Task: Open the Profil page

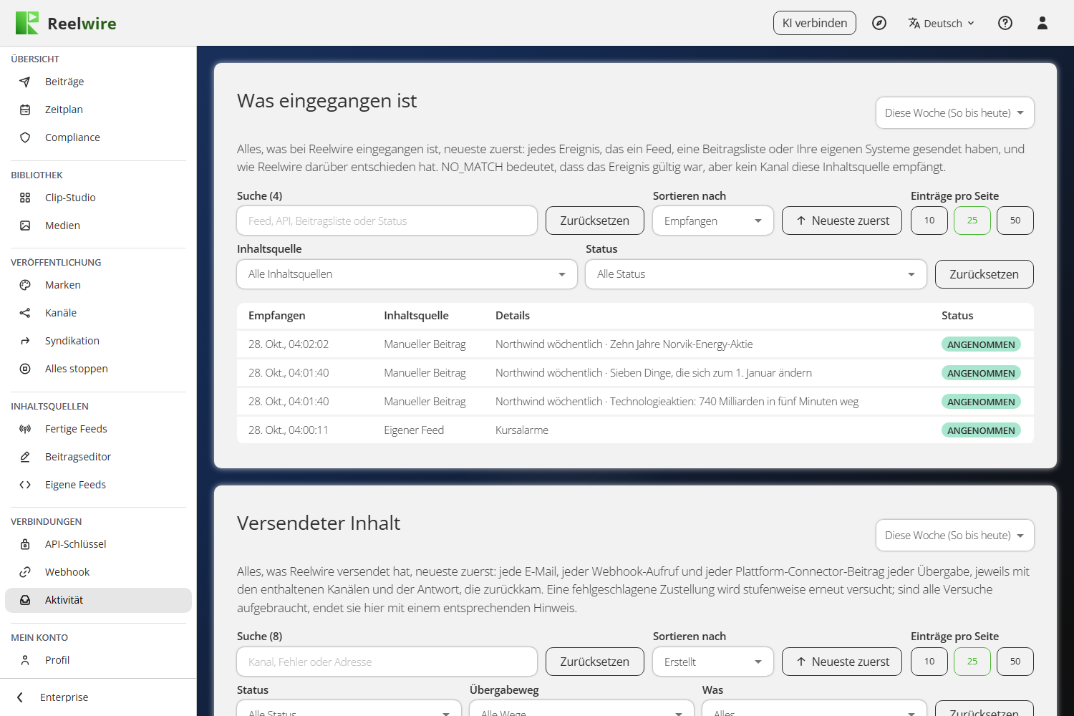Action: point(98,660)
